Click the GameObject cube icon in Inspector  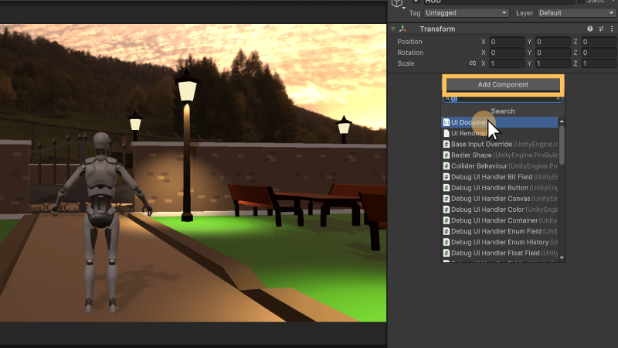(x=397, y=3)
